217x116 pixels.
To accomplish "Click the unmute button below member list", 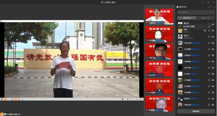I will click(x=196, y=111).
